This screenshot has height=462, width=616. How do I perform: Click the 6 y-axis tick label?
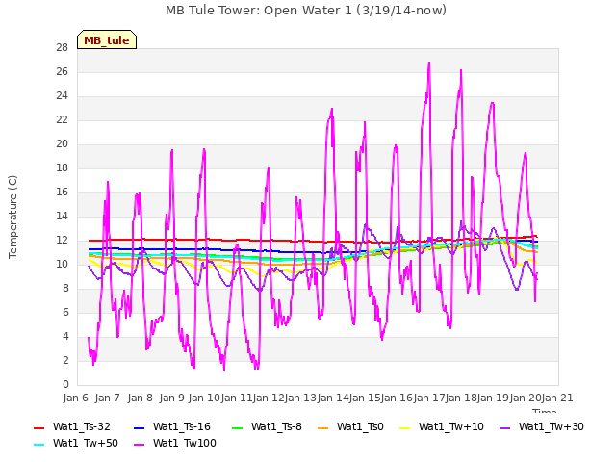(65, 312)
